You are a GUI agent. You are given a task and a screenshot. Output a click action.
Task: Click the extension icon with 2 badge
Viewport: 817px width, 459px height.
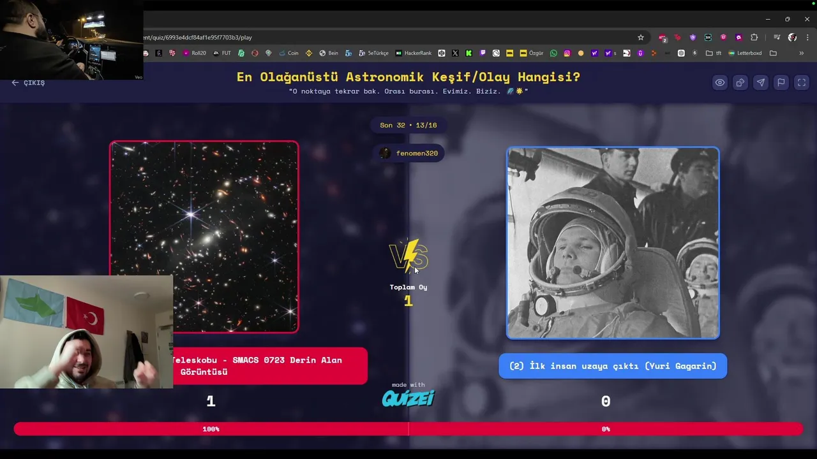point(663,38)
